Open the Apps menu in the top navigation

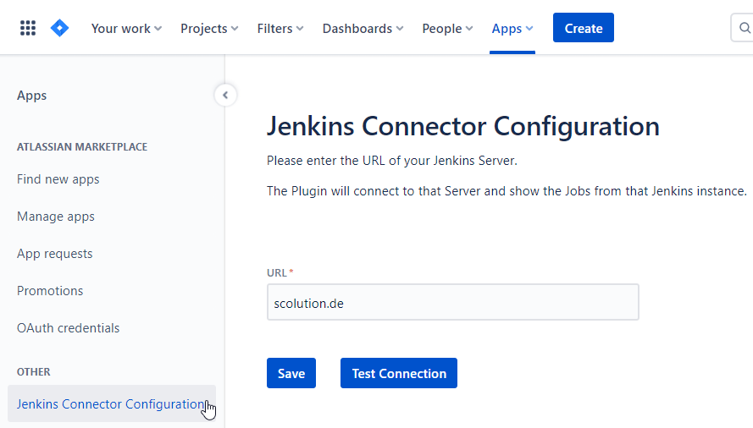tap(512, 28)
